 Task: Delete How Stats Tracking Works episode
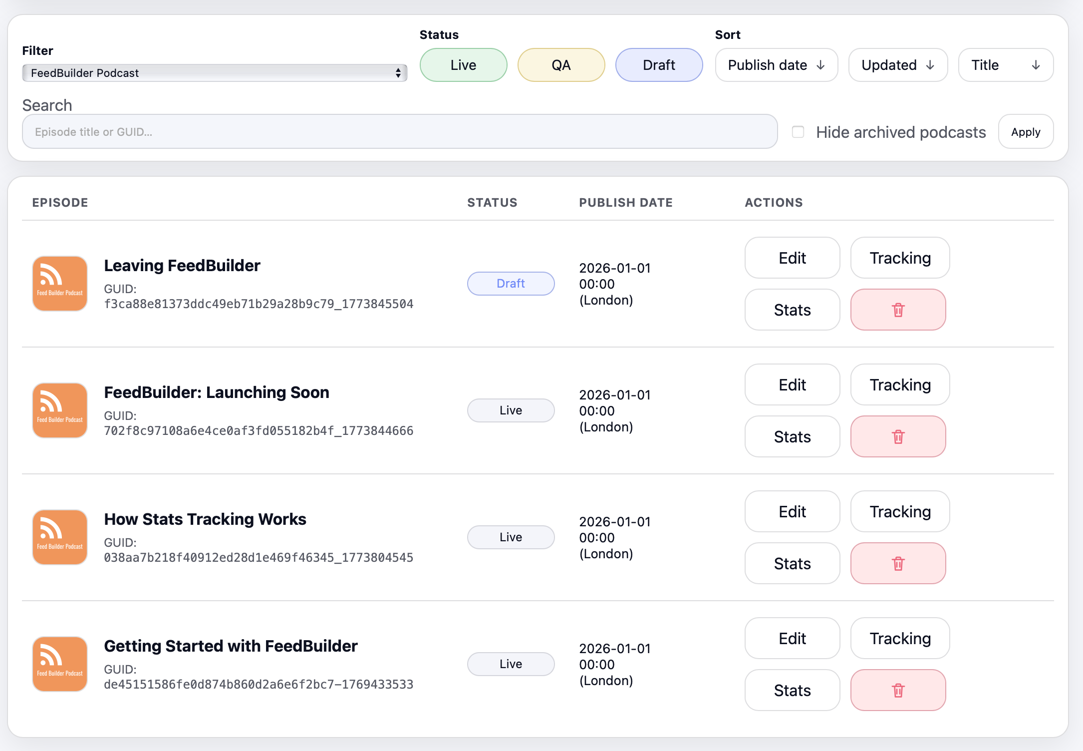point(898,563)
